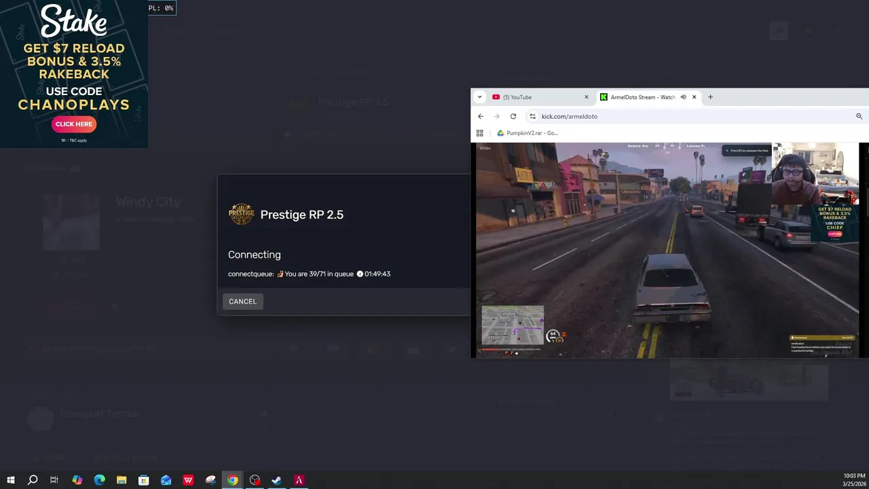
Task: Open the Windows Start menu
Action: [10, 480]
